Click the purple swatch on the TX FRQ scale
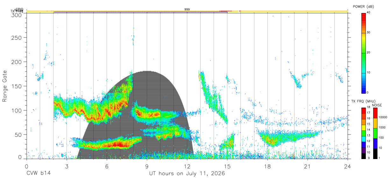Viewport: 391px width, 180px height. pyautogui.click(x=364, y=151)
